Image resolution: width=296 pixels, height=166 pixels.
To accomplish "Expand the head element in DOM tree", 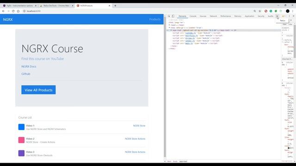I will 169,25.
